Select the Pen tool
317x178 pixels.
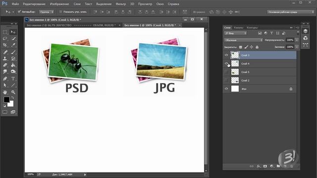pos(5,79)
